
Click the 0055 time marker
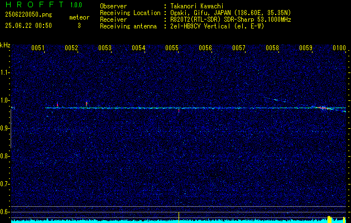click(x=171, y=47)
